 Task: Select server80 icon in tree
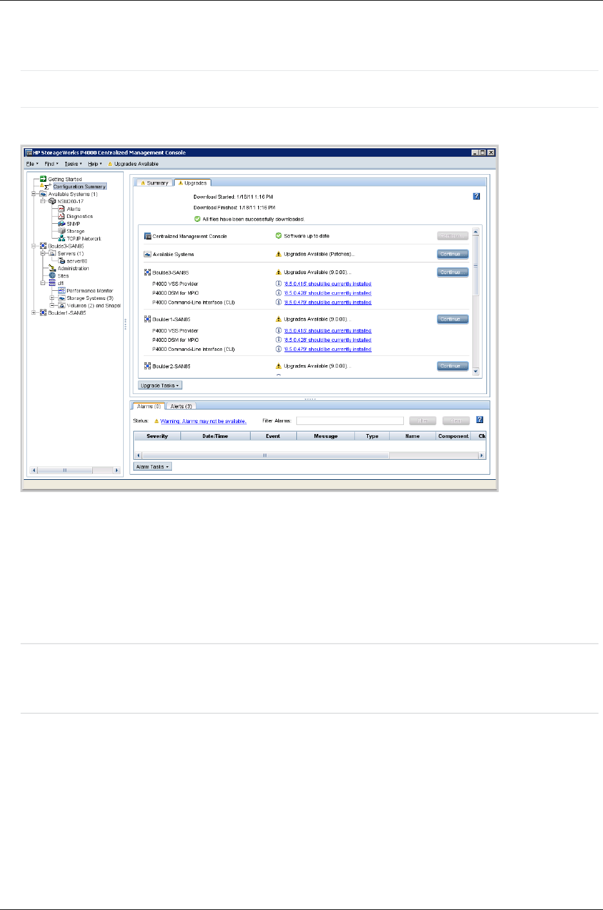pyautogui.click(x=62, y=261)
